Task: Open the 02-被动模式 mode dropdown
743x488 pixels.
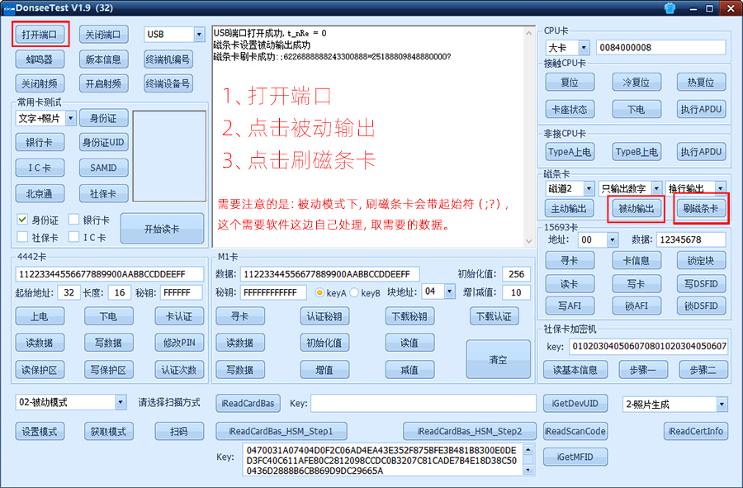Action: point(121,403)
